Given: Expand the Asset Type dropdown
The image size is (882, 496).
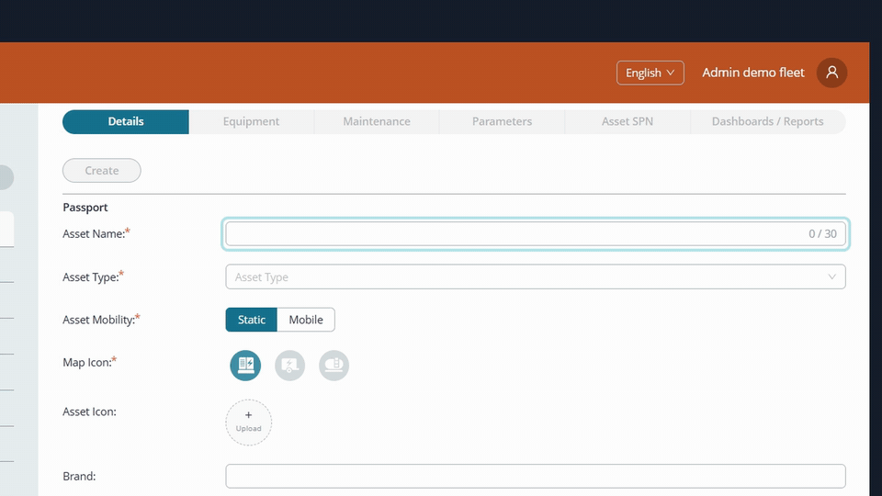Looking at the screenshot, I should (x=536, y=276).
